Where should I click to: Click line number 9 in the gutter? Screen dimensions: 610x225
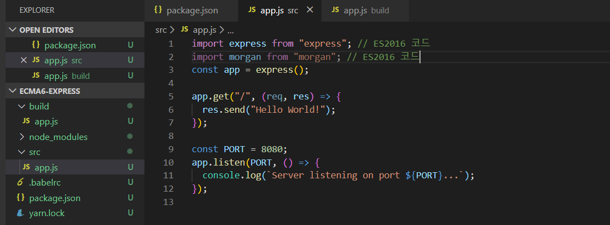(x=171, y=149)
